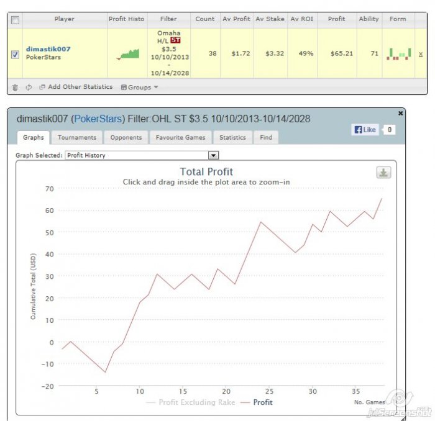Uncheck the dimastik007 row checkbox

tap(15, 54)
